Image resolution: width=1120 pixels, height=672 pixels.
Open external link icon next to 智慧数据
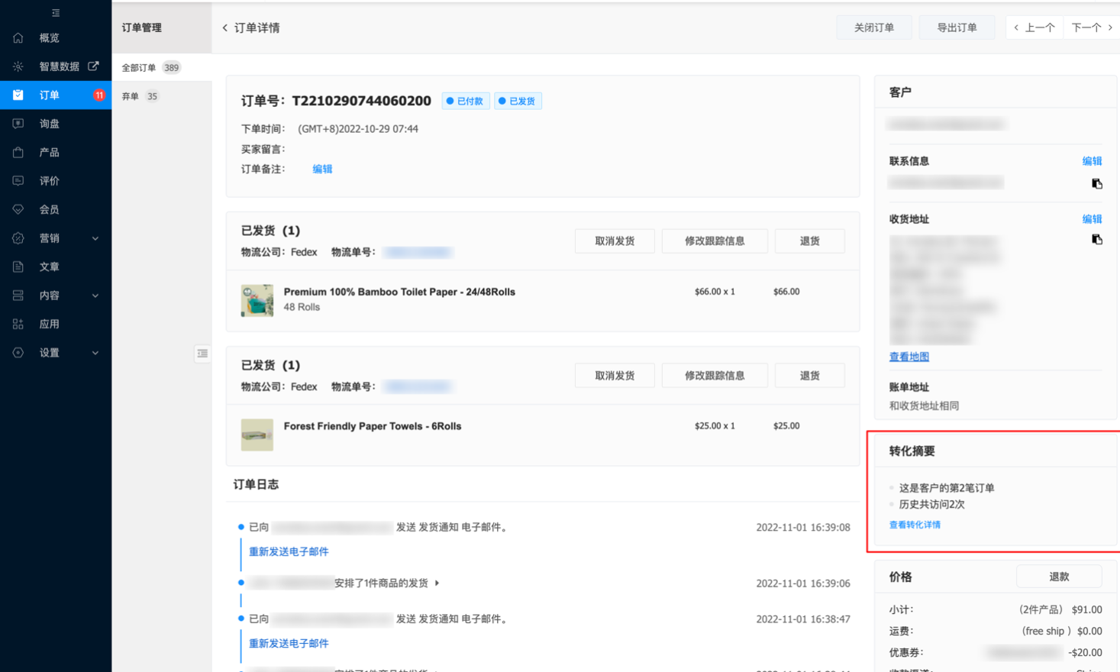pyautogui.click(x=93, y=66)
